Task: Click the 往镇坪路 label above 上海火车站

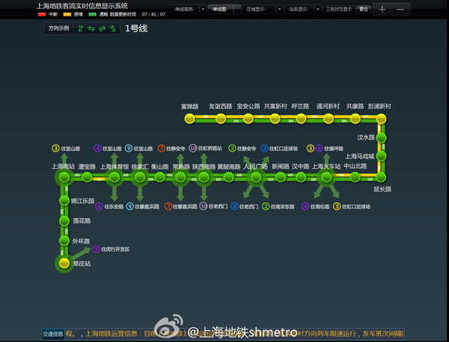Action: [333, 149]
